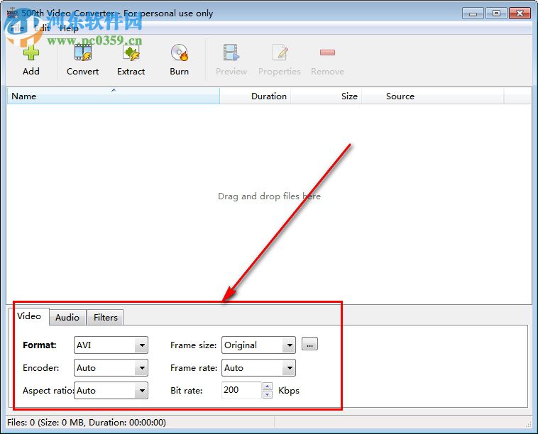Maximize the 500th Video Converter window
538x434 pixels.
496,13
